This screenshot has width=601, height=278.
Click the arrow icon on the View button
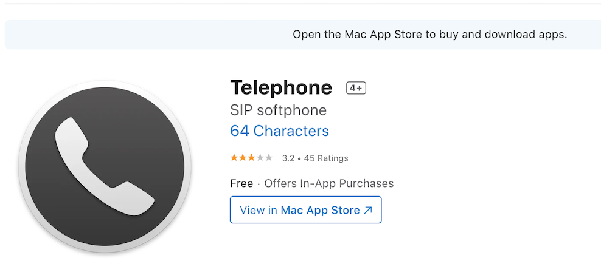368,210
